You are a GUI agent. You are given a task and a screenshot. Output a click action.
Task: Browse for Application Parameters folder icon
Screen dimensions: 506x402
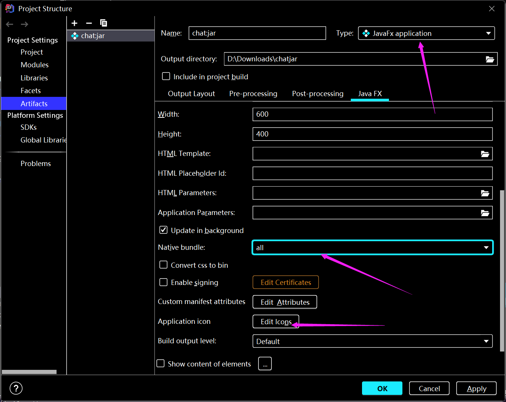click(485, 213)
